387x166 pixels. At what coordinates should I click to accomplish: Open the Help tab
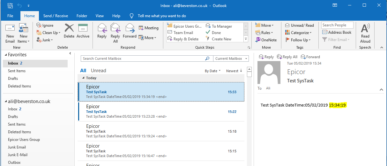(x=116, y=16)
